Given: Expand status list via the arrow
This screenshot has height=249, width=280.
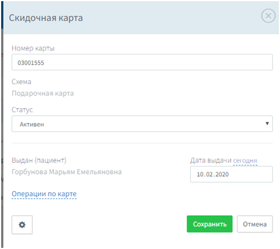Looking at the screenshot, I should tap(267, 124).
